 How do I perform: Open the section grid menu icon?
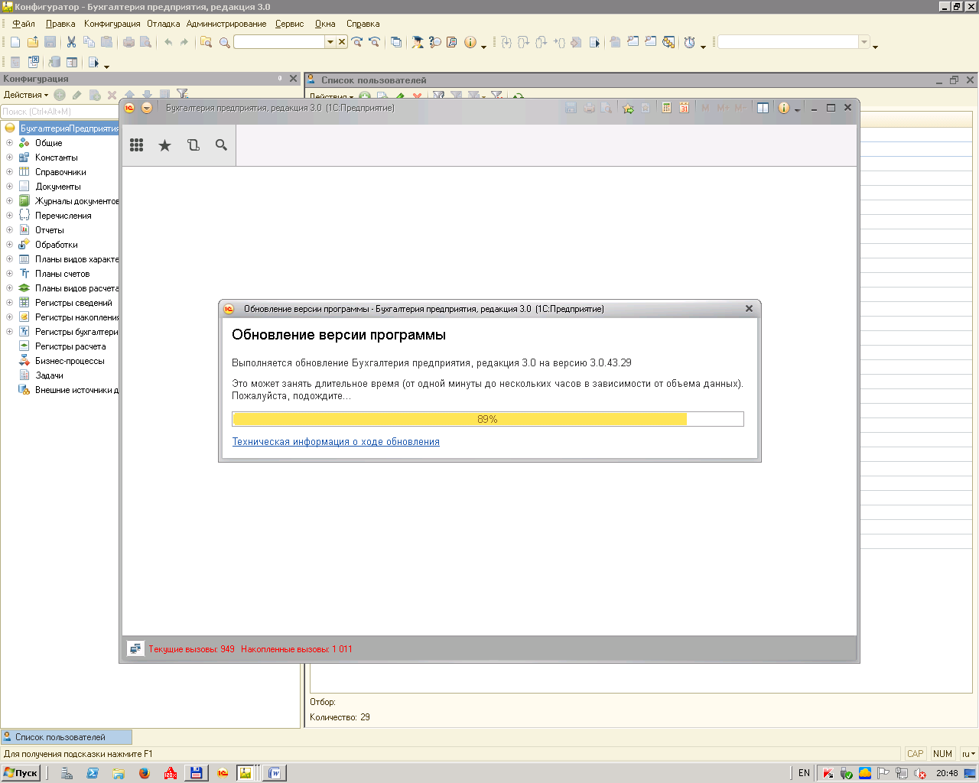(137, 145)
